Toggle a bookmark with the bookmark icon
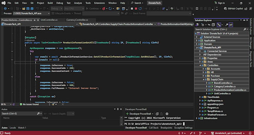The height and width of the screenshot is (135, 254). click(197, 9)
